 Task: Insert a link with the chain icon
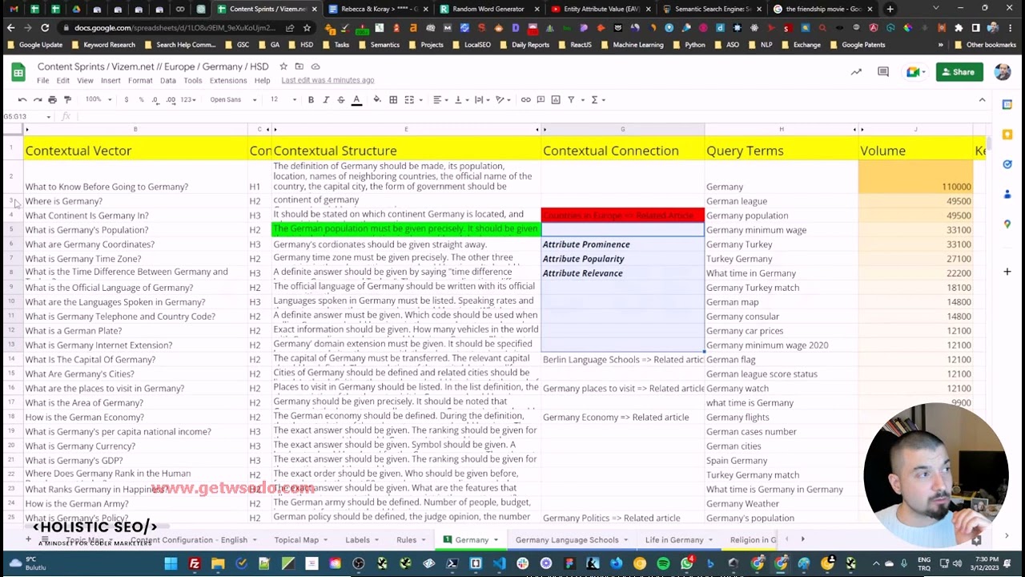525,99
